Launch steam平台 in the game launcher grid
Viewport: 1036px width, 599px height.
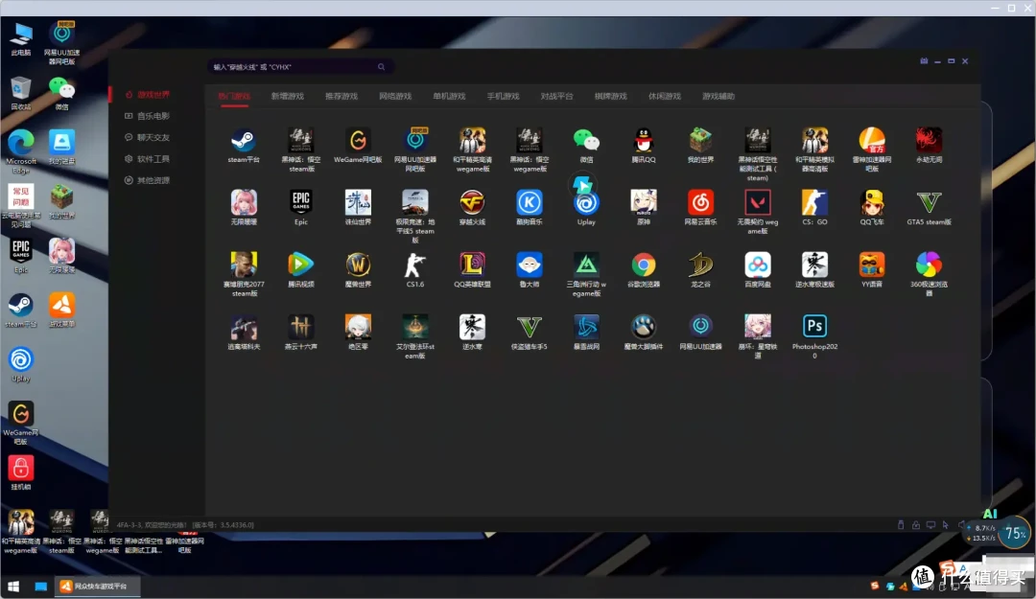(243, 141)
